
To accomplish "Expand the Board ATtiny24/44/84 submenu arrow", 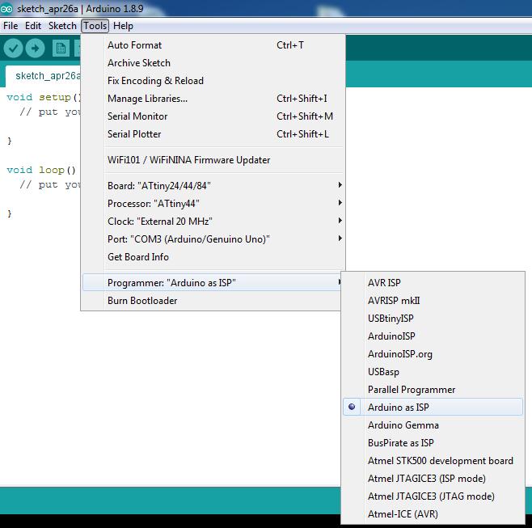I will pos(340,185).
